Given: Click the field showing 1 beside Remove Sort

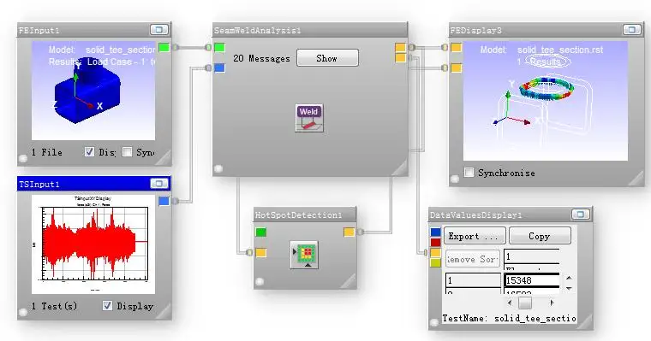Looking at the screenshot, I should (x=531, y=256).
